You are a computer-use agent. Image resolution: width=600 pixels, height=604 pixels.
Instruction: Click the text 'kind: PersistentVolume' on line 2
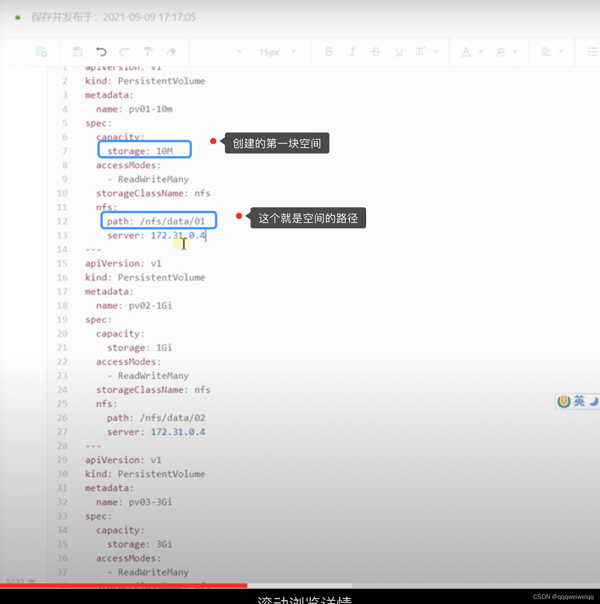pyautogui.click(x=145, y=81)
